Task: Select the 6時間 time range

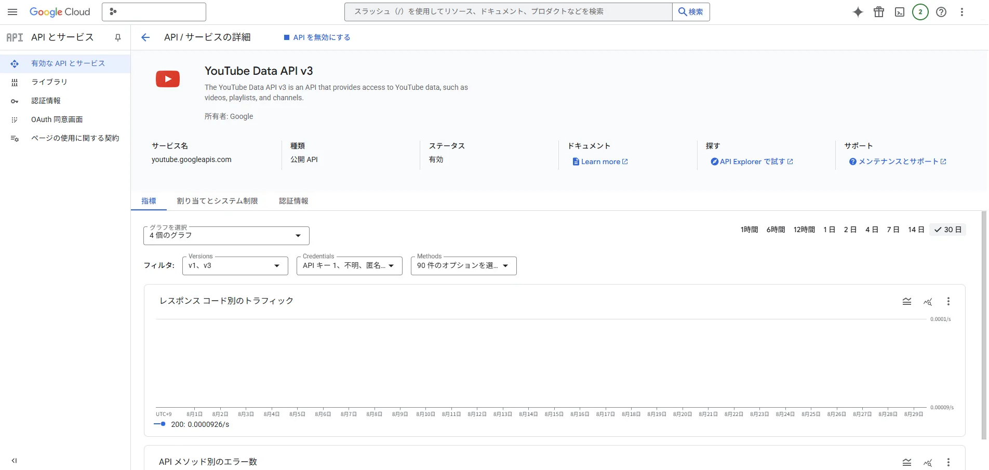Action: click(x=776, y=230)
